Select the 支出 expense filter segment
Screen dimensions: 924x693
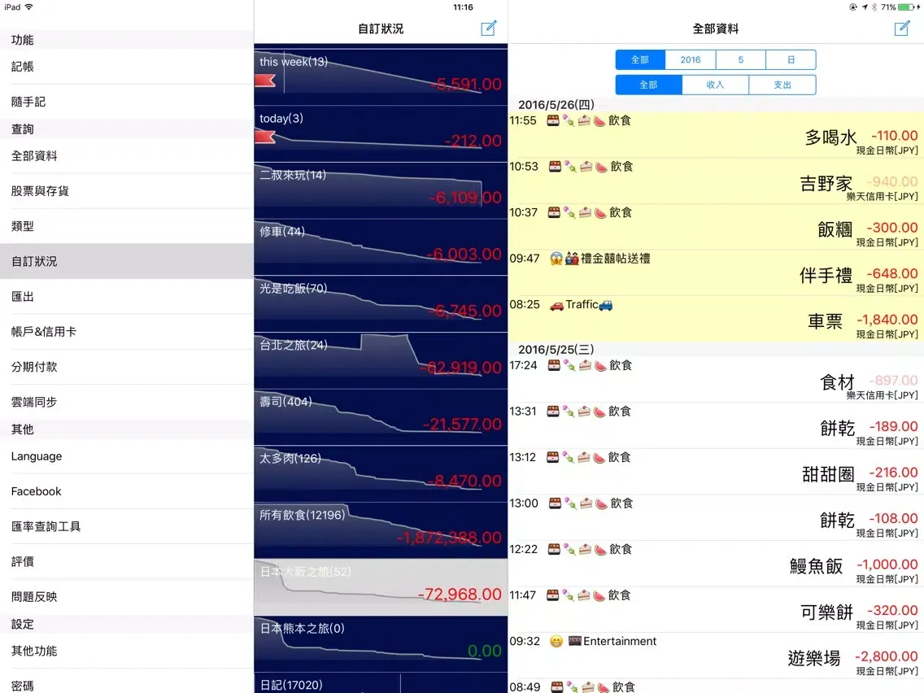(x=782, y=85)
